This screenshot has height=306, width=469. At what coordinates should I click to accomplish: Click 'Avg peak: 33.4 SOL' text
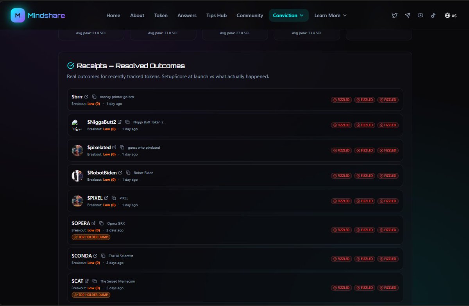(307, 33)
